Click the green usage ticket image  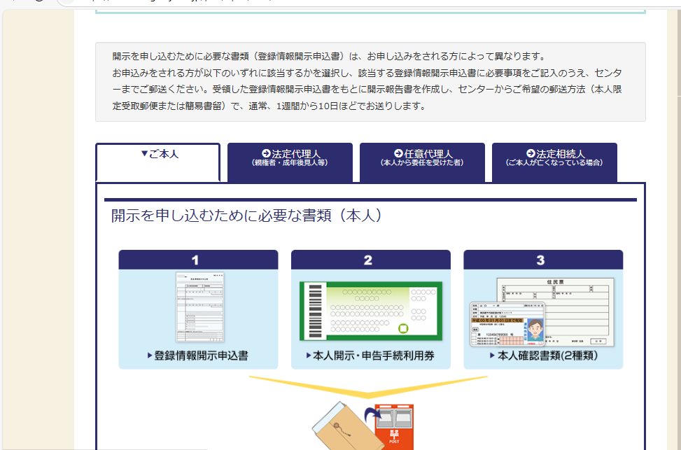371,309
